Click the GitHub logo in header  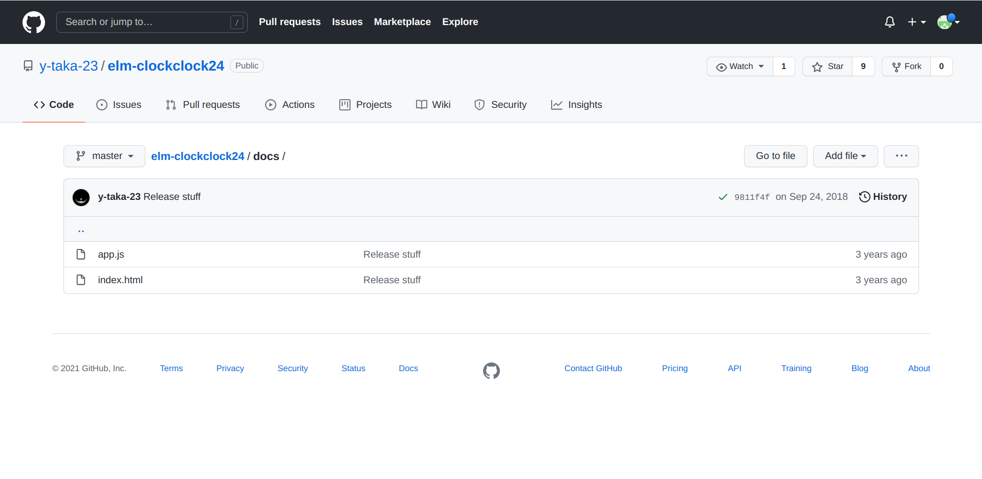[x=34, y=22]
